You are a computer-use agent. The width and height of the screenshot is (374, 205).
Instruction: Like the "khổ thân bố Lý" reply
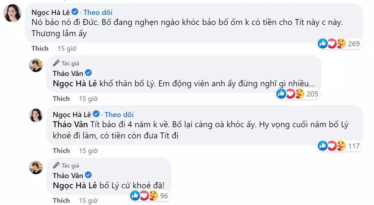[x=61, y=98]
